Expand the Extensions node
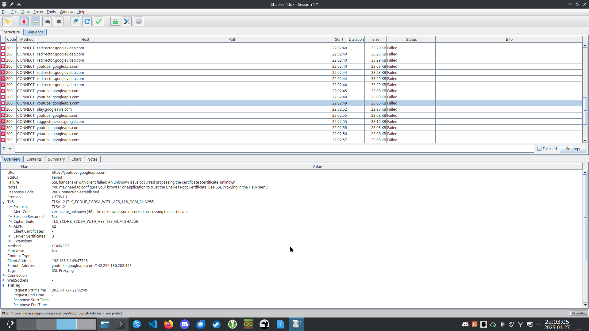Viewport: 589px width, 331px height. click(10, 241)
